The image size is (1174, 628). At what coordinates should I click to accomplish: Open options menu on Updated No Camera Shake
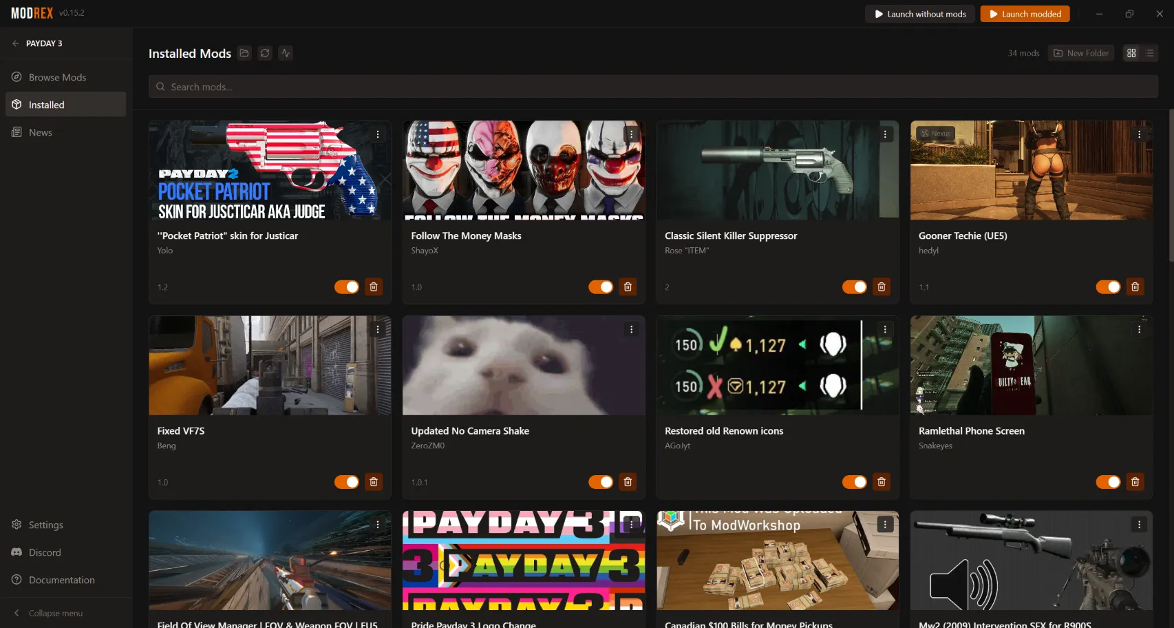click(632, 329)
